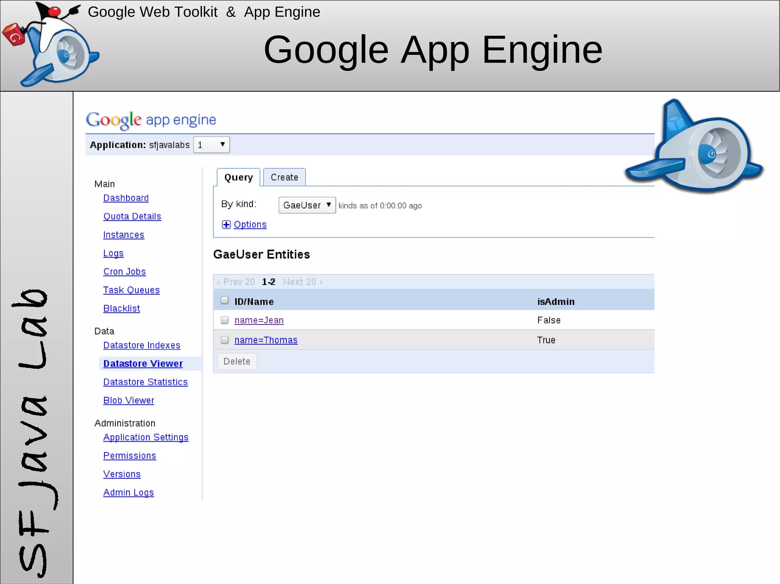The width and height of the screenshot is (780, 584).
Task: Click Next 20 pagination link
Action: (303, 282)
